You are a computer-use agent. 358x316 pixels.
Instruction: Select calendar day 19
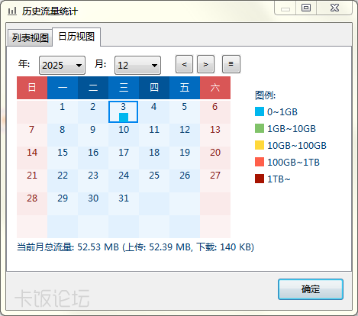click(185, 158)
